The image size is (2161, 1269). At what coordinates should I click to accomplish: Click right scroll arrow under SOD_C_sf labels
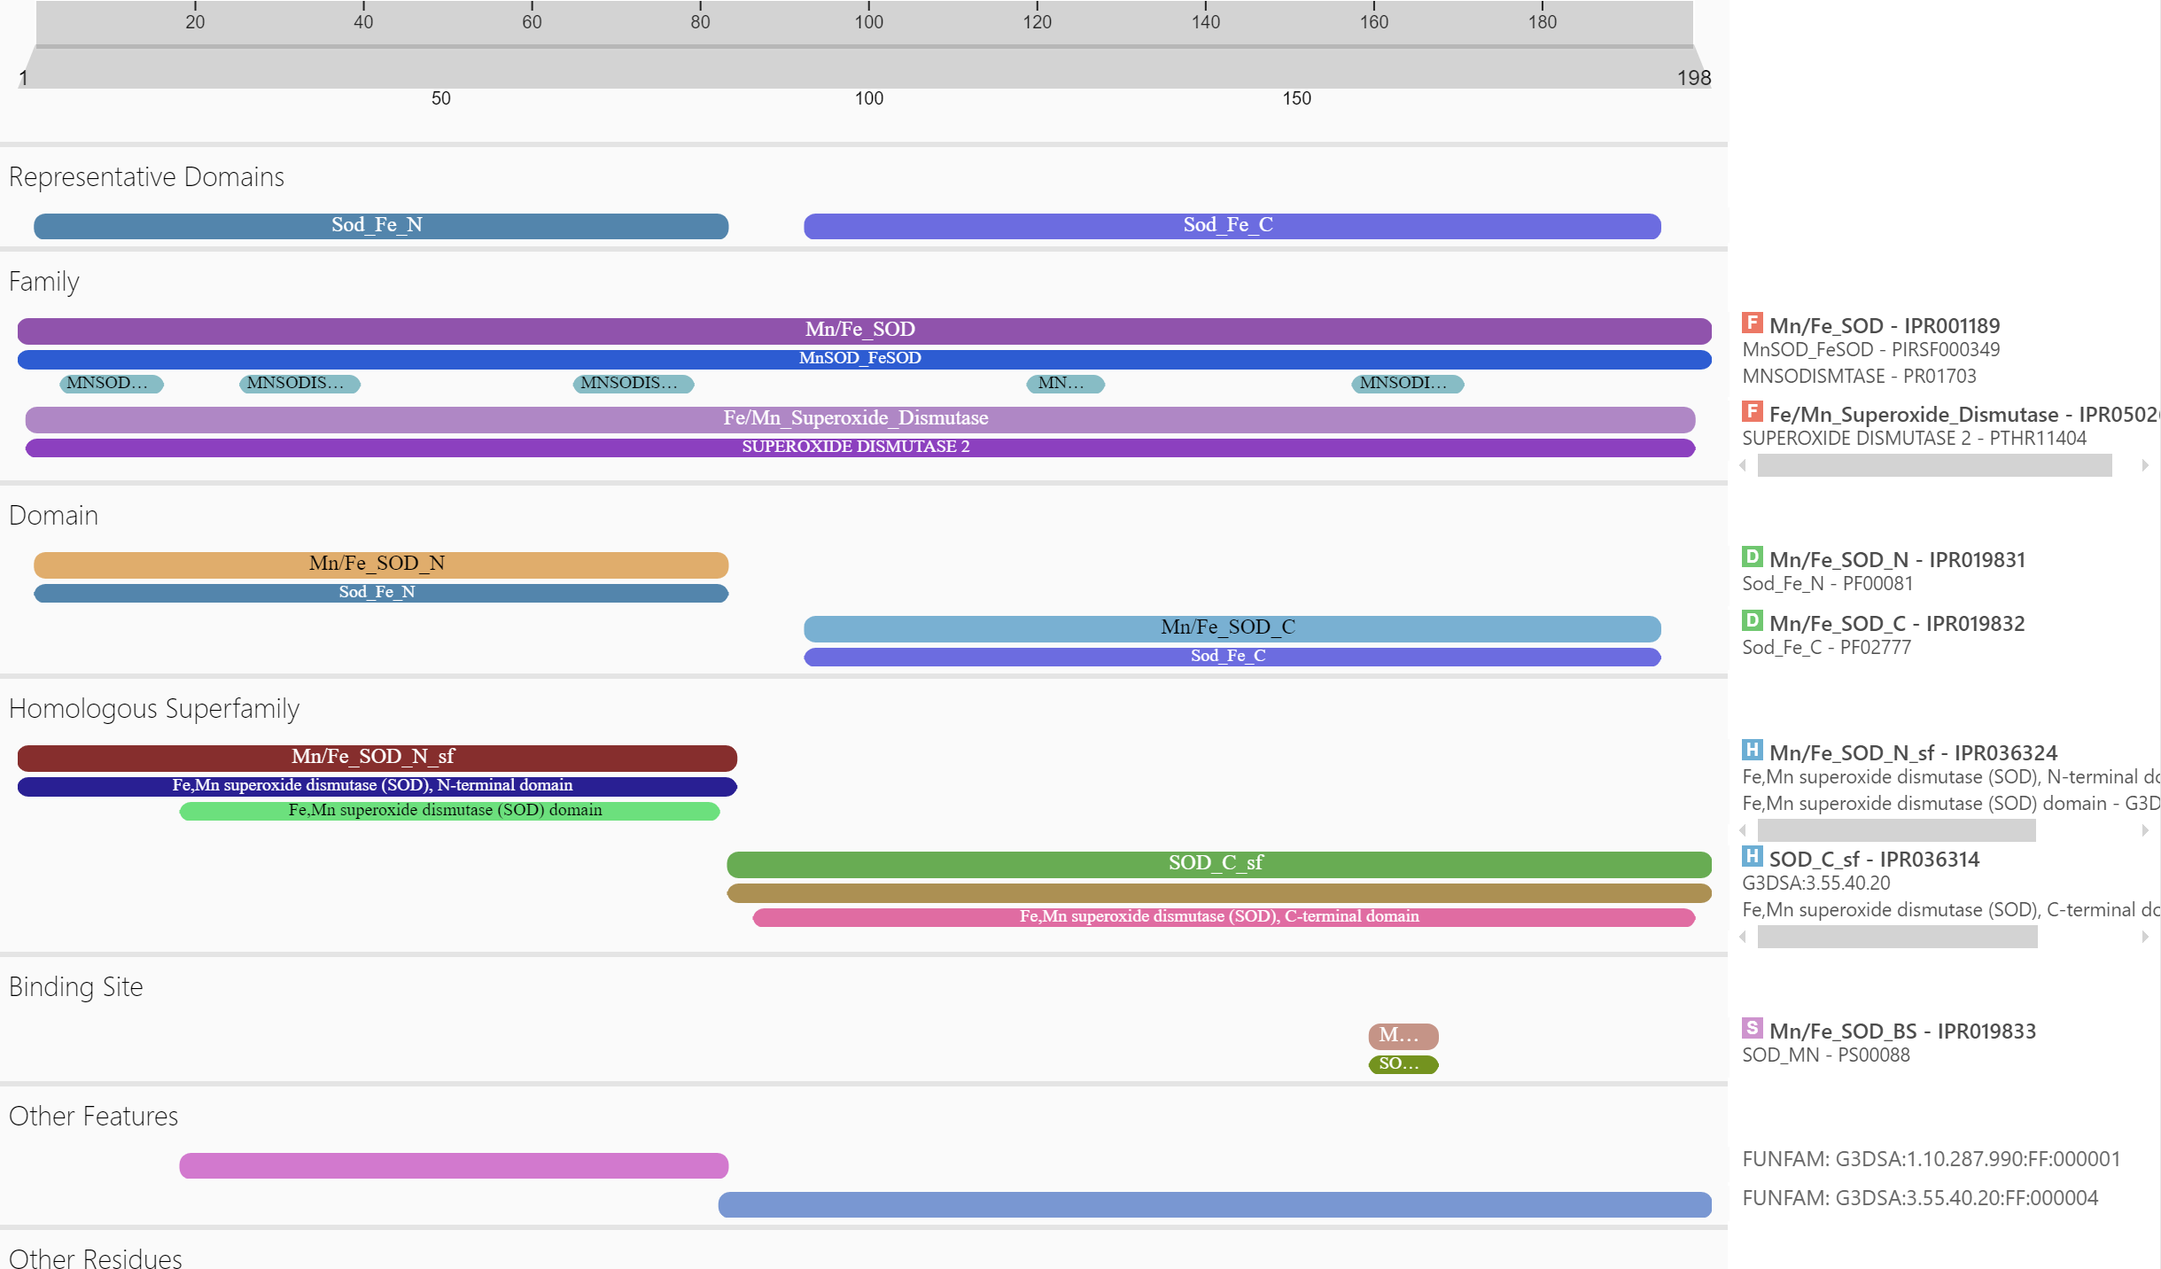click(x=2145, y=937)
